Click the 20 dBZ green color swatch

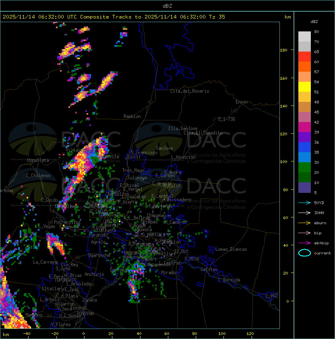pos(304,178)
